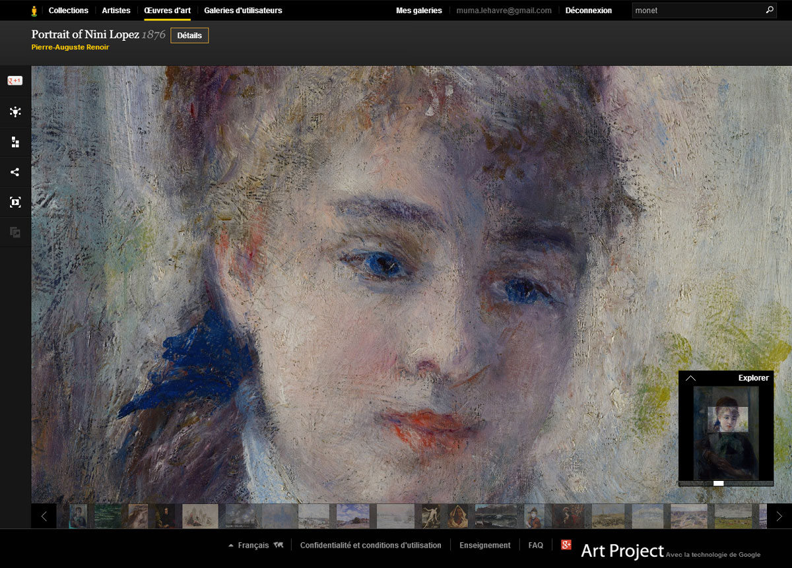Click the add-to-gallery squares icon
792x568 pixels.
tap(15, 142)
